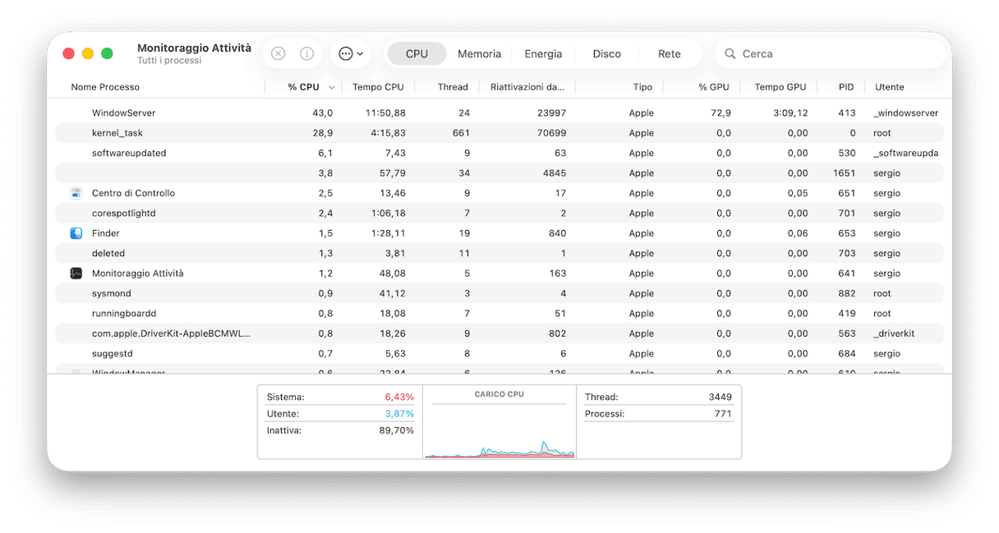Focus the Cerca search field

(830, 53)
